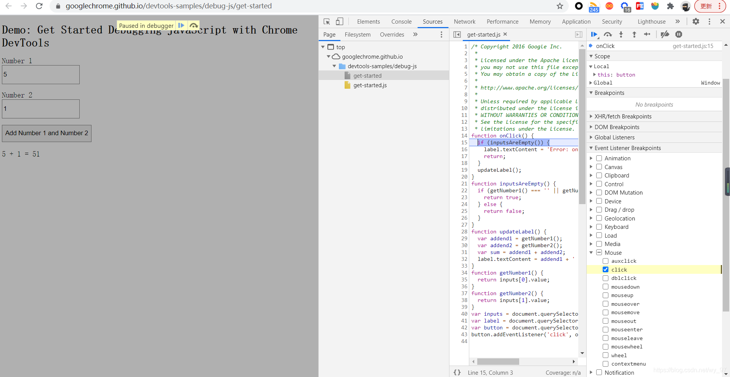Check the Animation event category
This screenshot has width=730, height=377.
[x=599, y=158]
